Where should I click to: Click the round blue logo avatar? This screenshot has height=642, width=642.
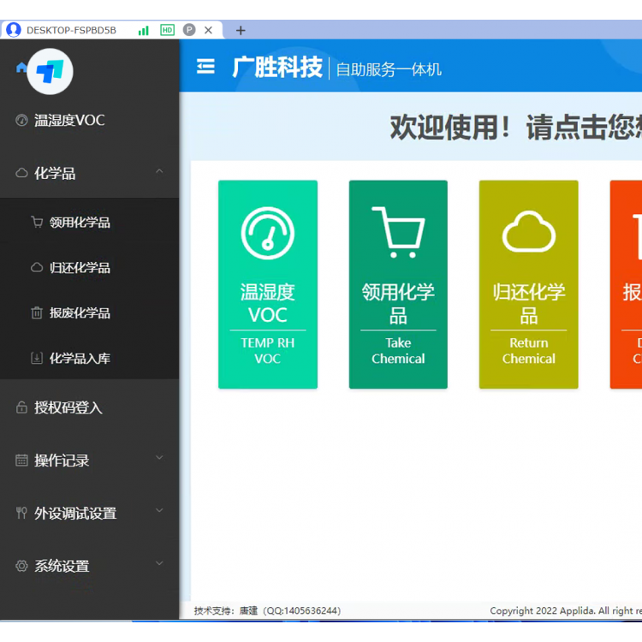pos(50,71)
